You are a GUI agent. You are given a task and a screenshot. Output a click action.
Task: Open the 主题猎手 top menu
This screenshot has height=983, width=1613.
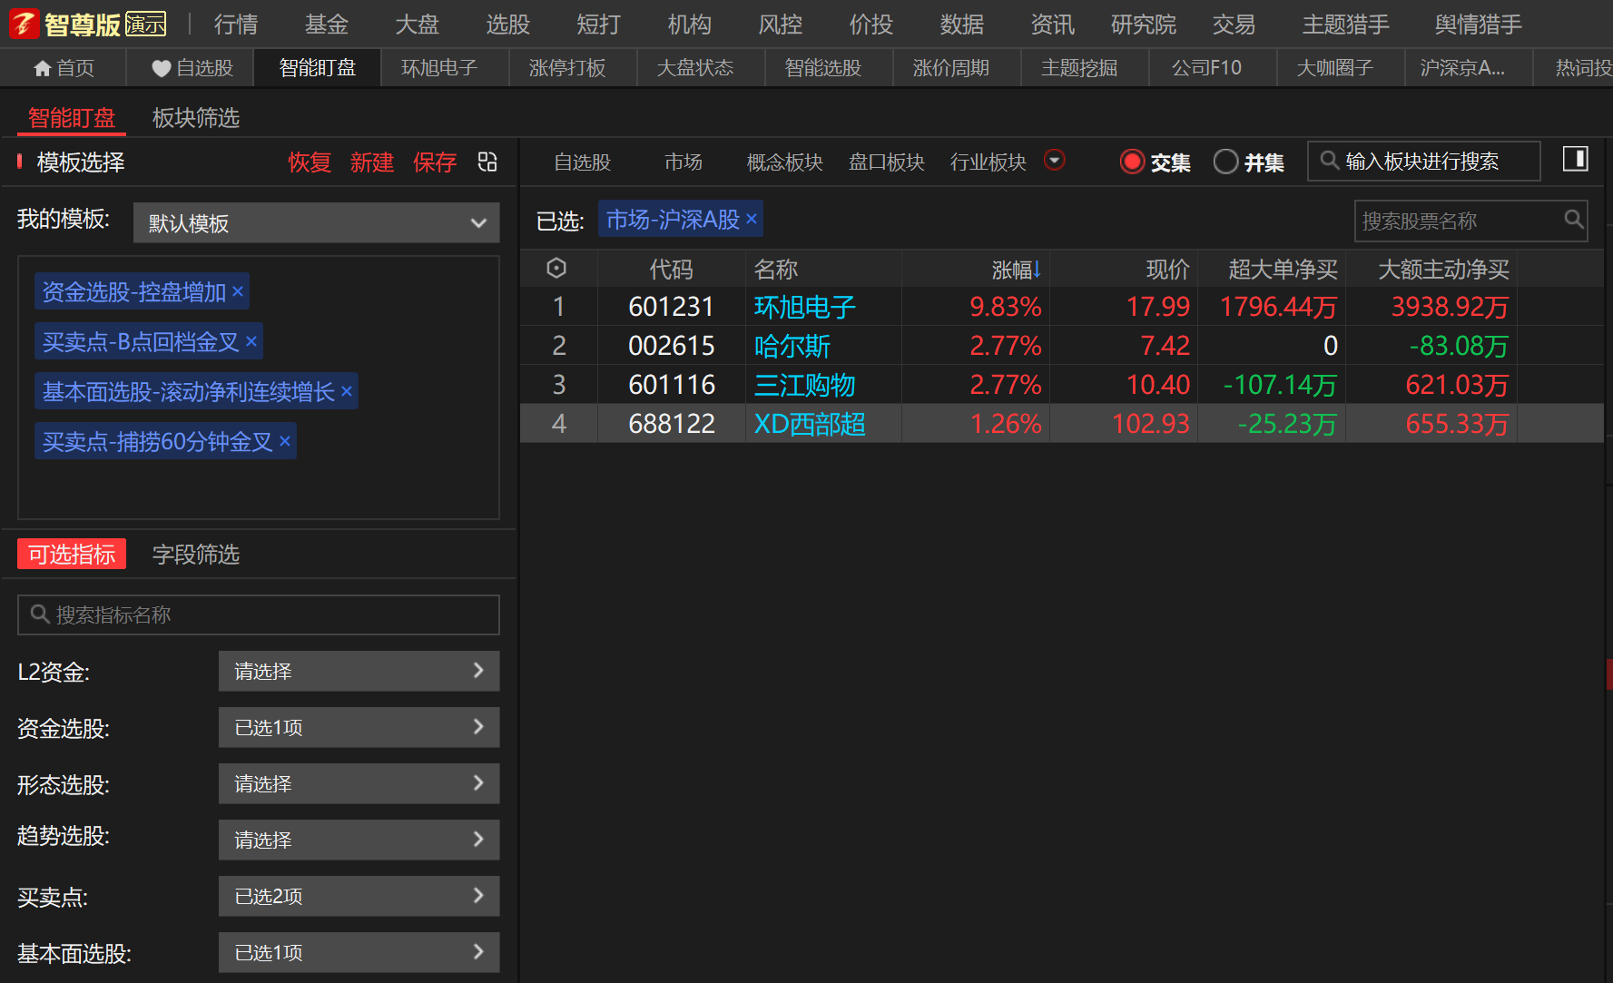(x=1345, y=25)
